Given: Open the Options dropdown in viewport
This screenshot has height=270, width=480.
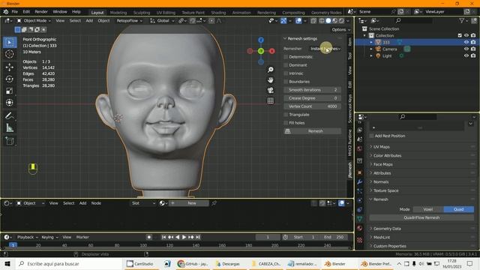Looking at the screenshot, I should pos(340,30).
